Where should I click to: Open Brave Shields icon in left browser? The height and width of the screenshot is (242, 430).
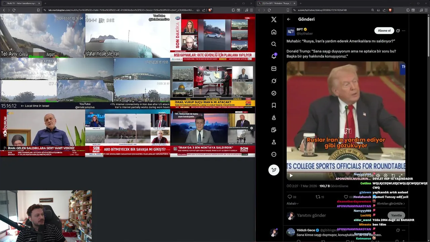tap(210, 10)
